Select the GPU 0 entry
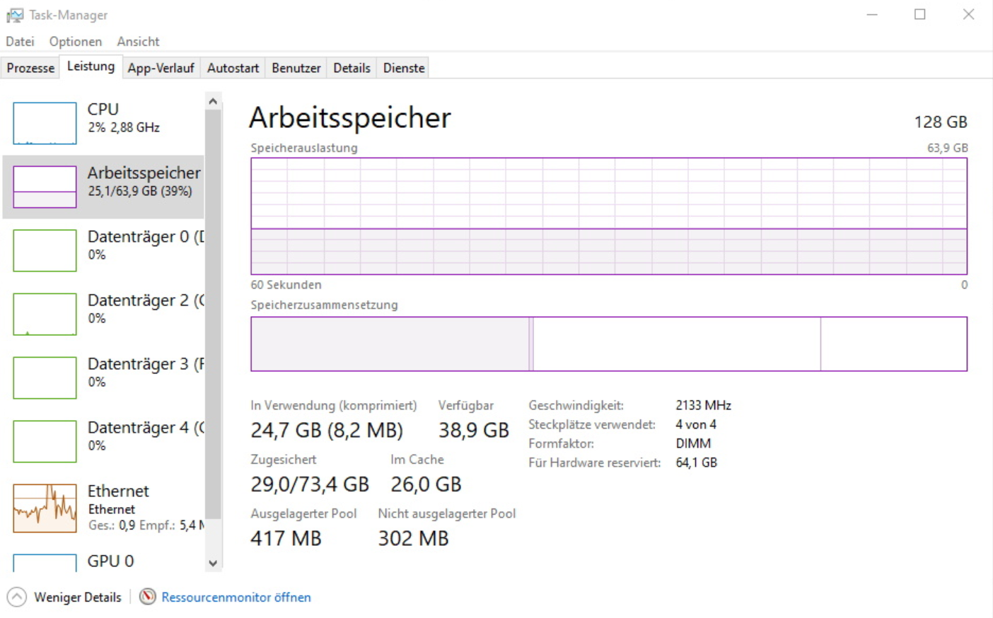This screenshot has width=993, height=618. pos(110,561)
